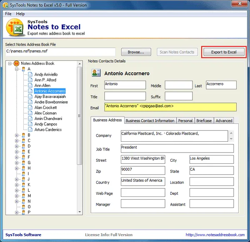Screen dimensions: 250x242
Task: Click the document icon next to Amin Chandwani
Action: click(x=30, y=119)
